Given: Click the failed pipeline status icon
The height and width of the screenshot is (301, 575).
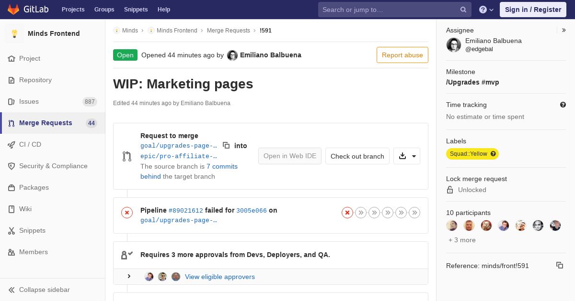Looking at the screenshot, I should [x=127, y=213].
